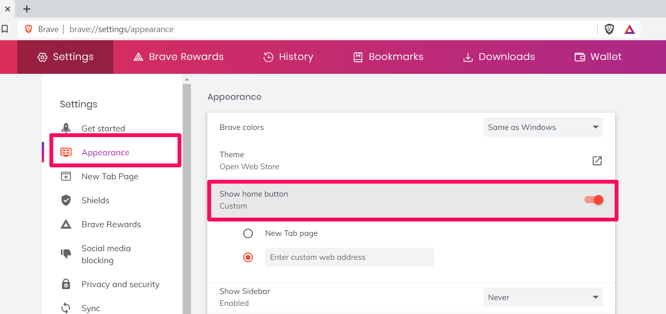Open Brave Rewards triangle icon in toolbar

coord(630,29)
